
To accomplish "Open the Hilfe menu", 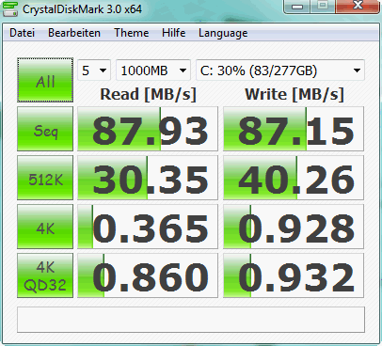I will [x=173, y=33].
